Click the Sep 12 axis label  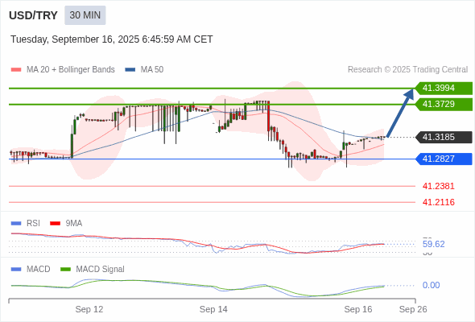tap(89, 309)
